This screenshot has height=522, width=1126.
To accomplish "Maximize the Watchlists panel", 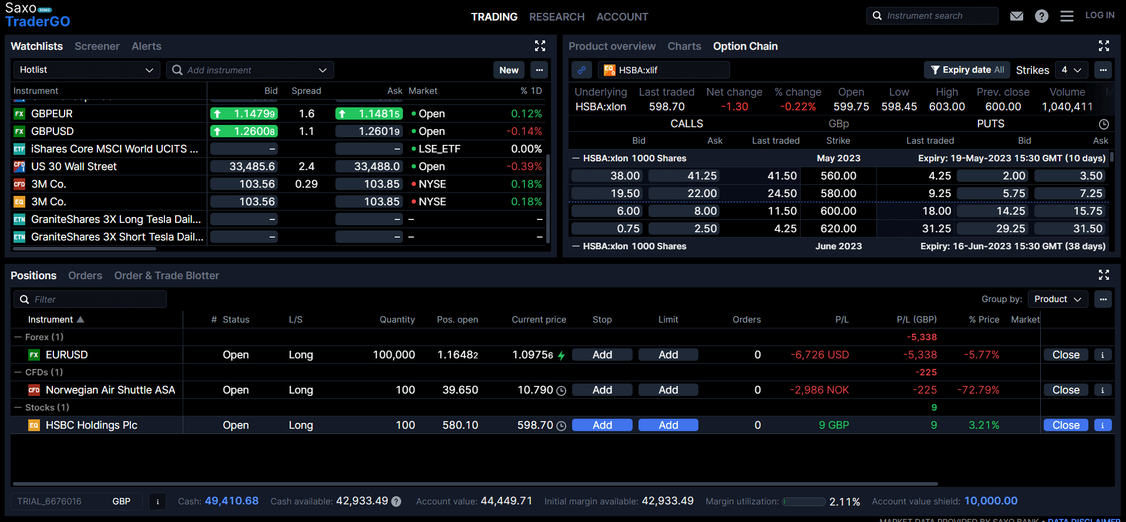I will coord(540,46).
